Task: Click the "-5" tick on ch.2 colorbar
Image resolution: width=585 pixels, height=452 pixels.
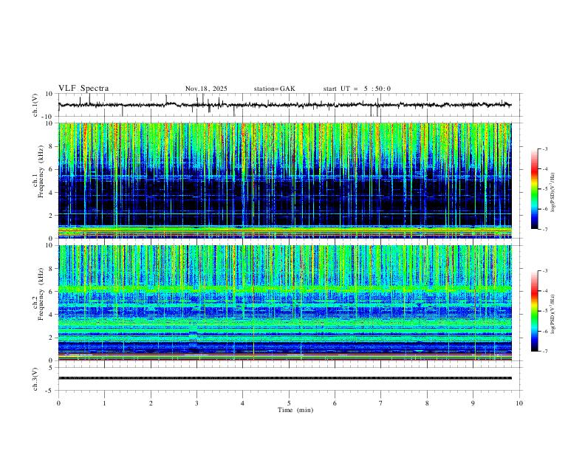Action: 544,311
